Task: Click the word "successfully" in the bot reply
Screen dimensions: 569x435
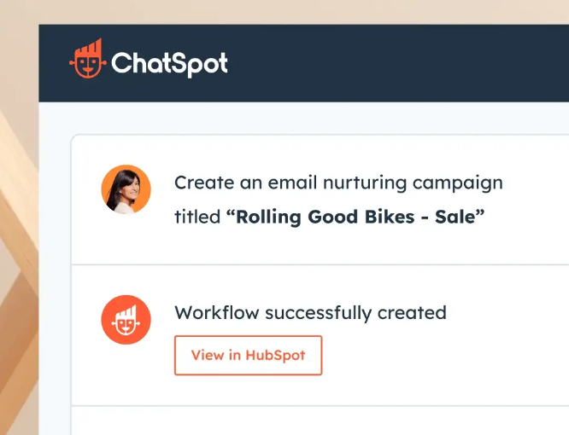Action: point(319,313)
